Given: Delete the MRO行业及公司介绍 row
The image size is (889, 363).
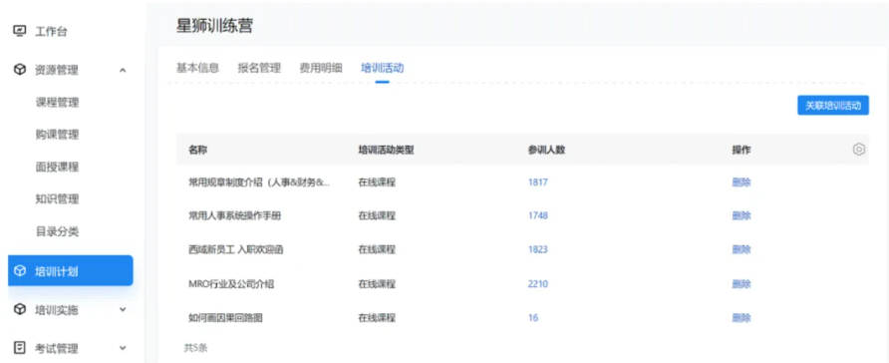Looking at the screenshot, I should pos(741,283).
